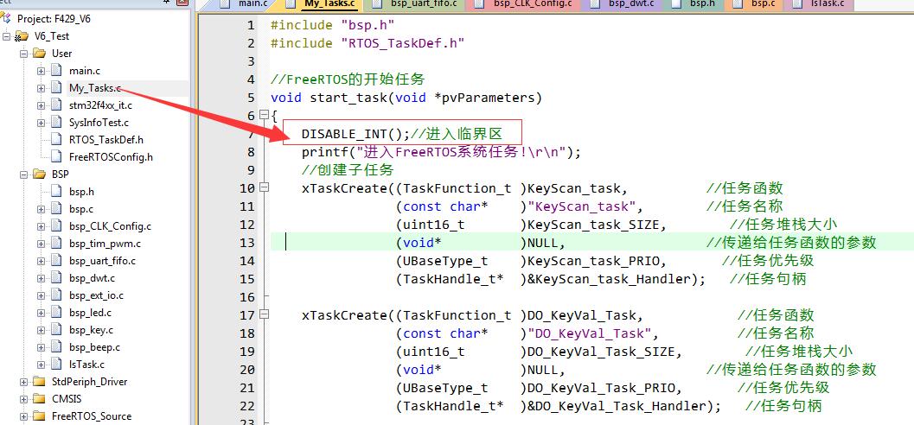Expand the main.c node in project tree
The width and height of the screenshot is (914, 425).
tap(41, 71)
